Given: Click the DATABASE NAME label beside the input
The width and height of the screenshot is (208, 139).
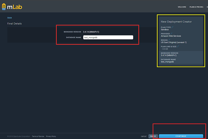Looking at the screenshot, I should pos(73,38).
